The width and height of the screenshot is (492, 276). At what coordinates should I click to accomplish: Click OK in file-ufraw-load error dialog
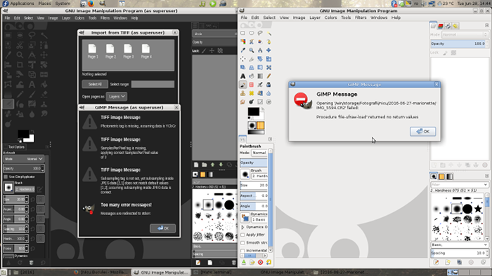pos(422,132)
